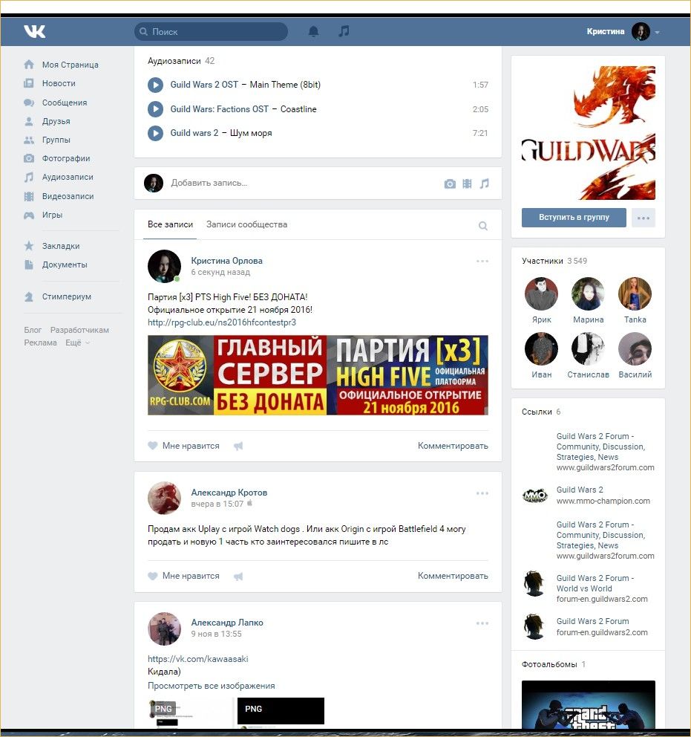Play Guild wars 2 – Шум моря track
Viewport: 691px width, 737px height.
pyautogui.click(x=155, y=133)
